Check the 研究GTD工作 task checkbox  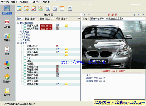(25, 49)
